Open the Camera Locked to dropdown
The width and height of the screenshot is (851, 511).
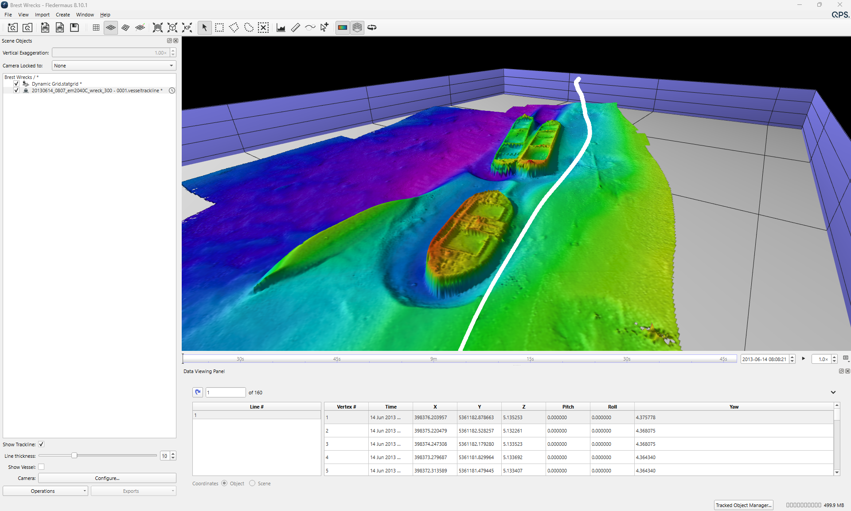coord(114,66)
